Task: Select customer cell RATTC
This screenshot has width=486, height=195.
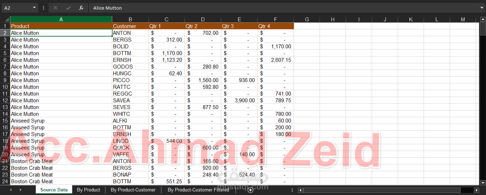Action: [130, 87]
